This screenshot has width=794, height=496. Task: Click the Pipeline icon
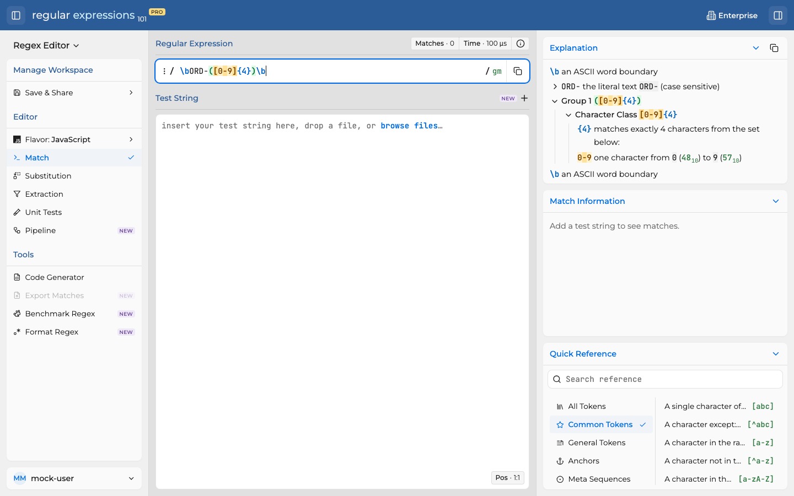click(x=17, y=230)
